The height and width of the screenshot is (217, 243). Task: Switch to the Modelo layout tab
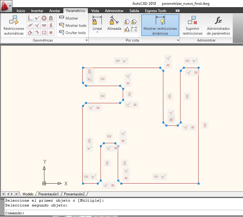[28, 194]
